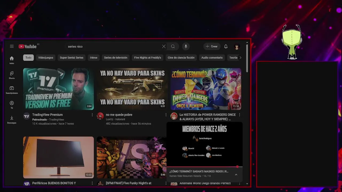Click the page's vertical scrollbar thumb
Viewport: 342px width, 192px height.
click(247, 59)
